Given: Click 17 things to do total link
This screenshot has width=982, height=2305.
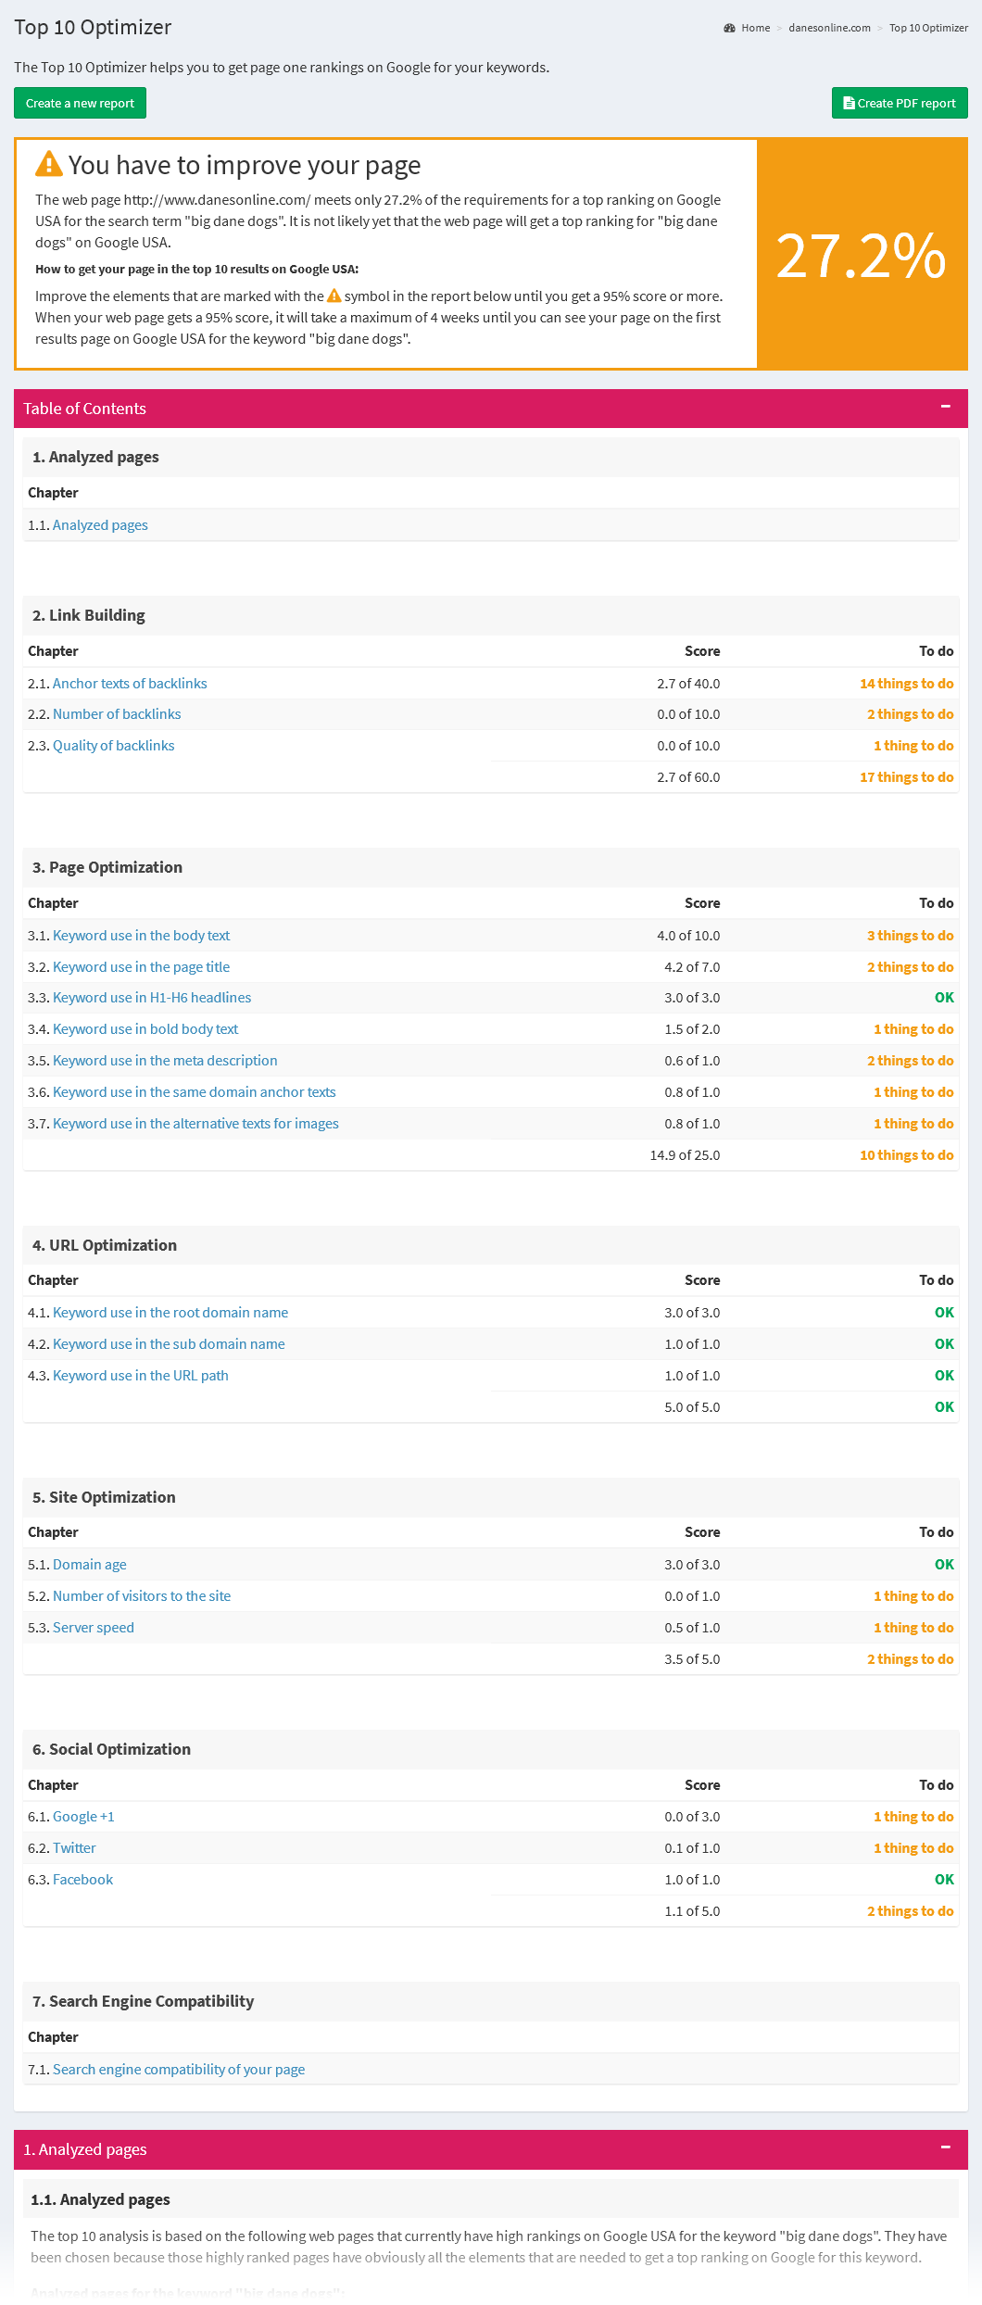Looking at the screenshot, I should click(x=906, y=777).
